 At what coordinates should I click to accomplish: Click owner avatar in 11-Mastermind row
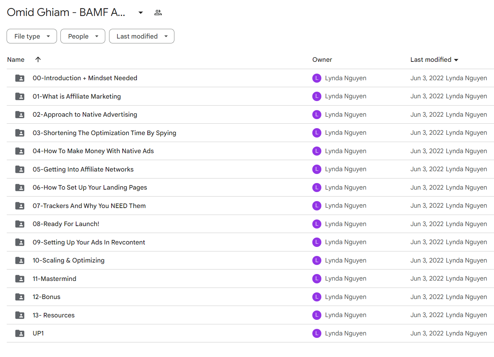click(317, 279)
